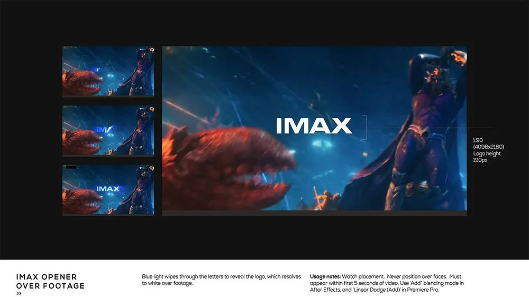The image size is (529, 297).
Task: Select the middle thumbnail showing partial IMAX logo
Action: [x=108, y=130]
